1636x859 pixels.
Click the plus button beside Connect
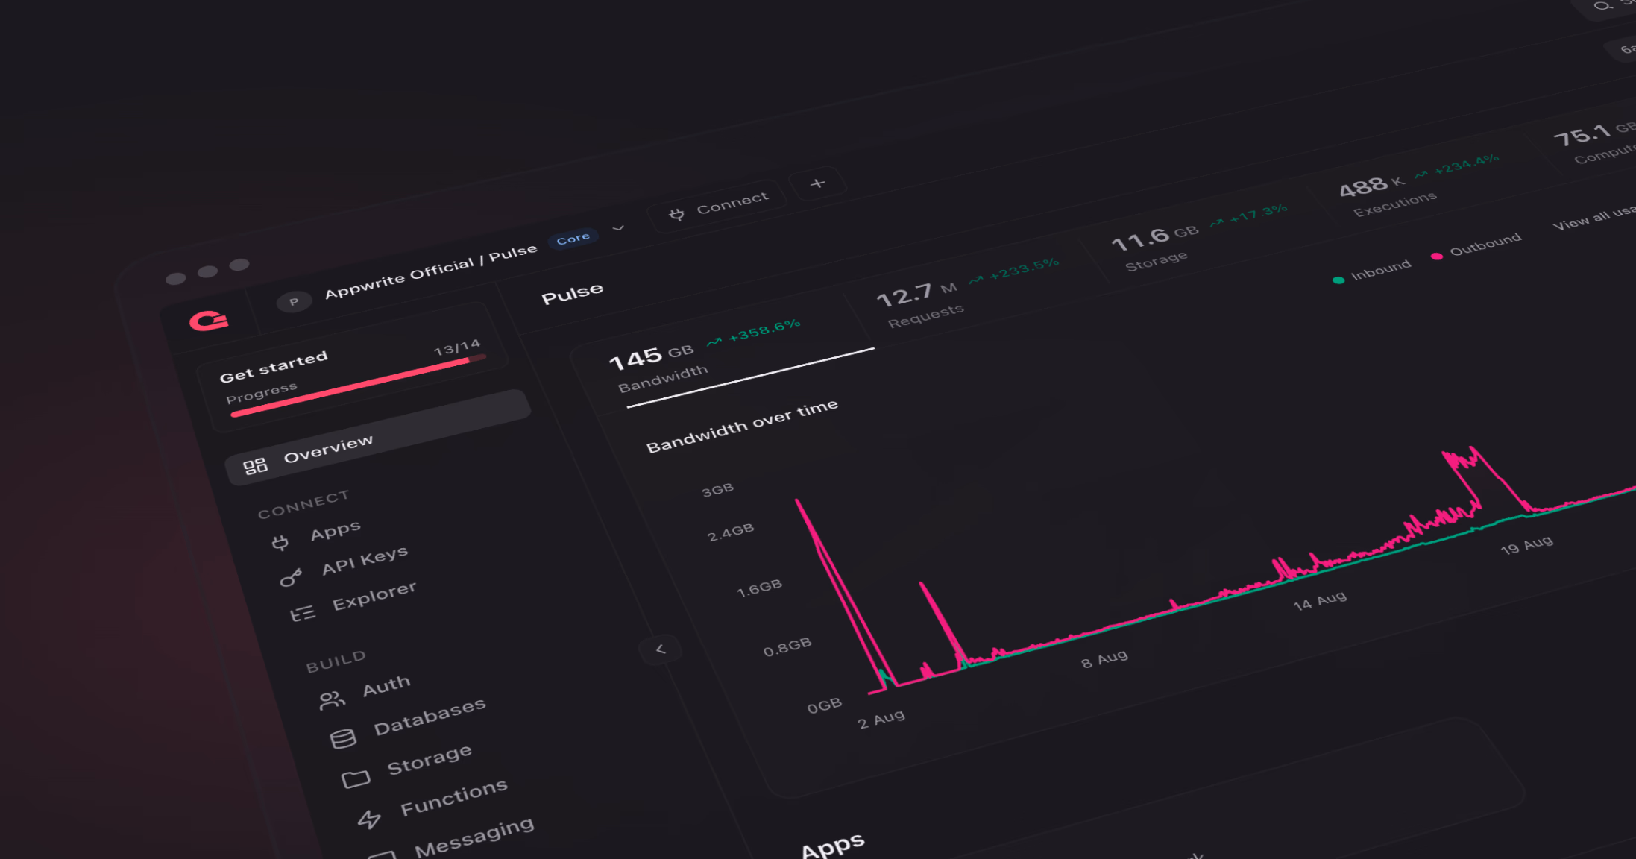[818, 183]
